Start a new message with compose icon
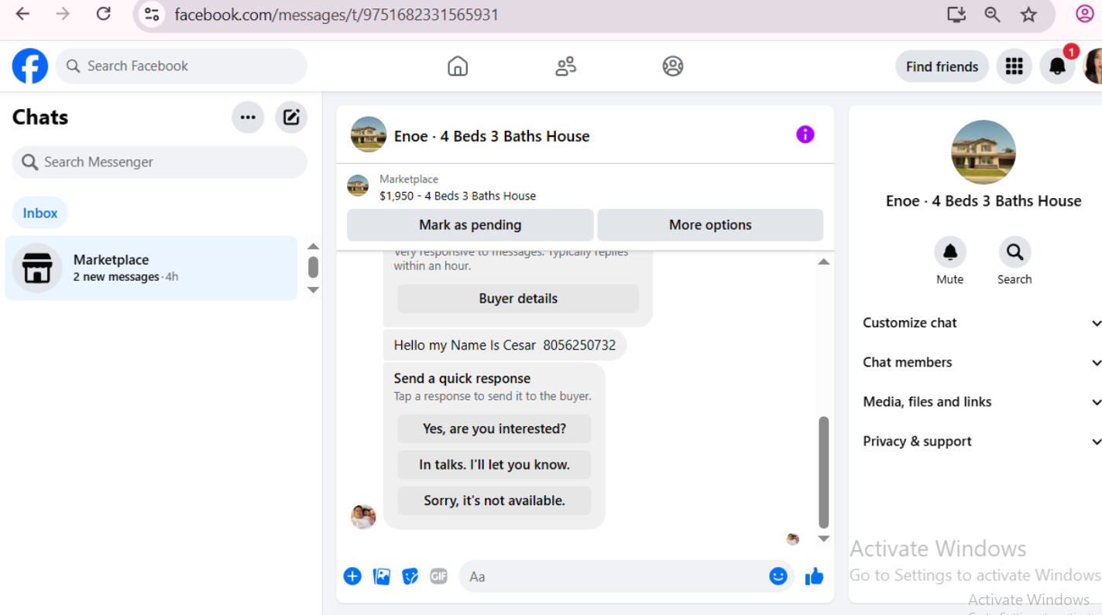1102x615 pixels. 291,118
